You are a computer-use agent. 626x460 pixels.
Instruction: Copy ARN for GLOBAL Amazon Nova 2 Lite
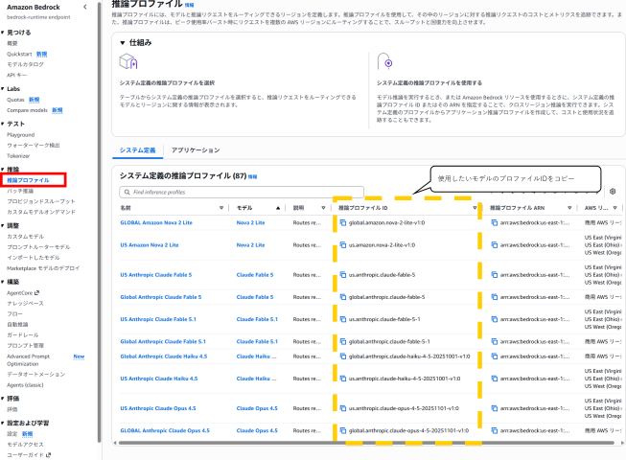point(495,222)
